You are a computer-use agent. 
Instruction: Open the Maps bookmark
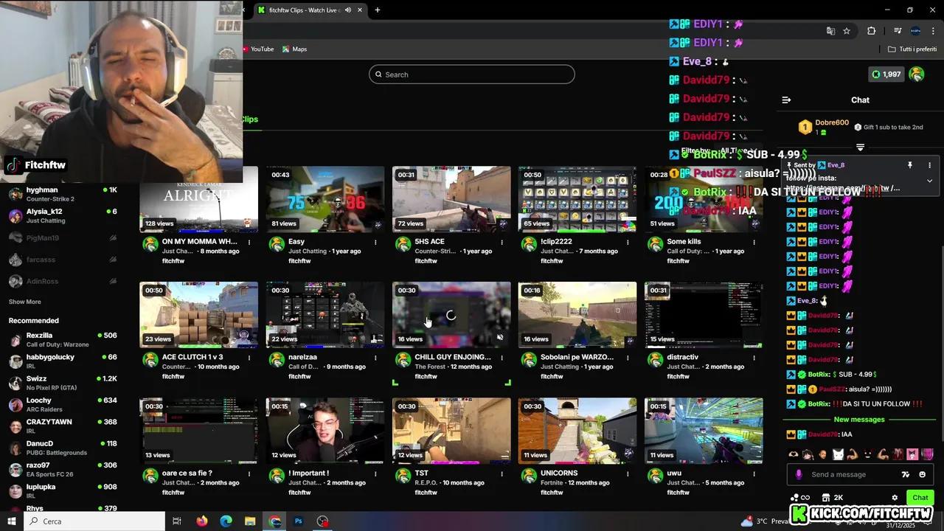coord(294,49)
